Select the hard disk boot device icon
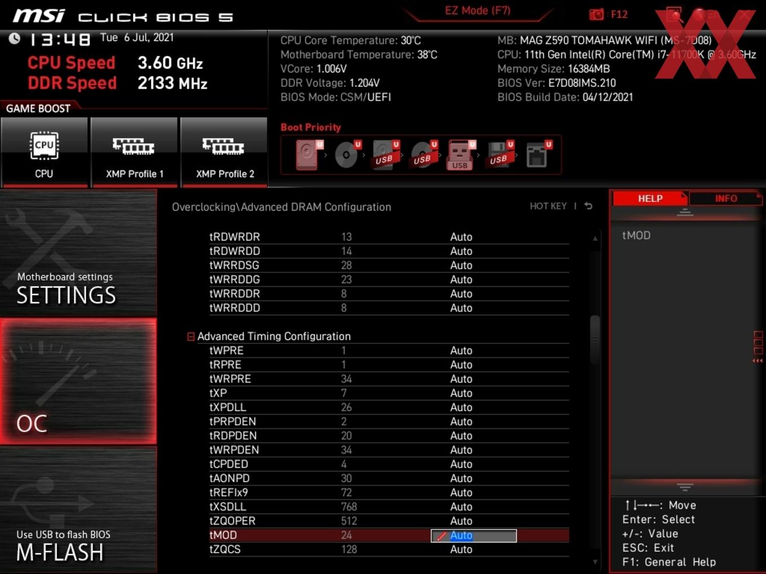766x574 pixels. pos(309,155)
